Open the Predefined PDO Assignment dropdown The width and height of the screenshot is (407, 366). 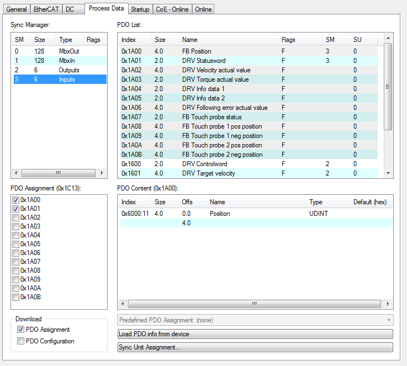(x=255, y=320)
